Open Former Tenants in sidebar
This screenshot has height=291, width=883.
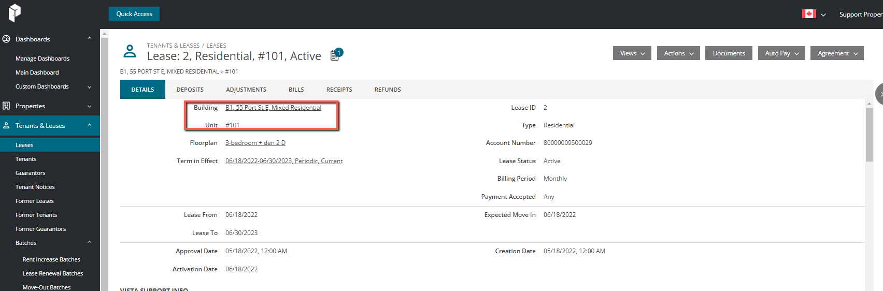36,215
